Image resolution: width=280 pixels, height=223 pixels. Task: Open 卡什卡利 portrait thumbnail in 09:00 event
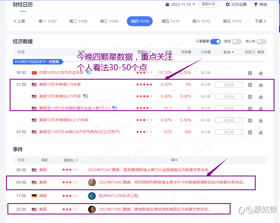(92, 182)
